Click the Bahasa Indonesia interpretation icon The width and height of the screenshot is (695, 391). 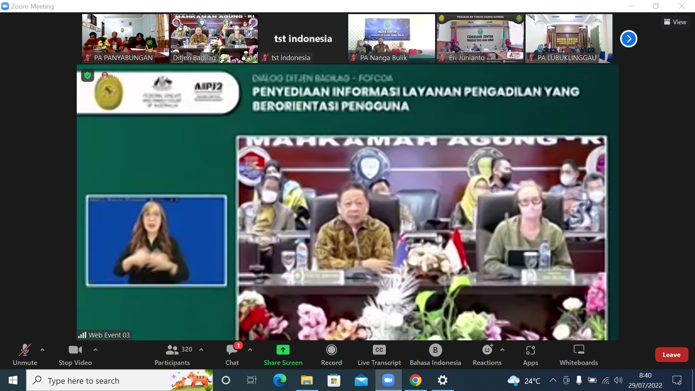[x=435, y=354]
